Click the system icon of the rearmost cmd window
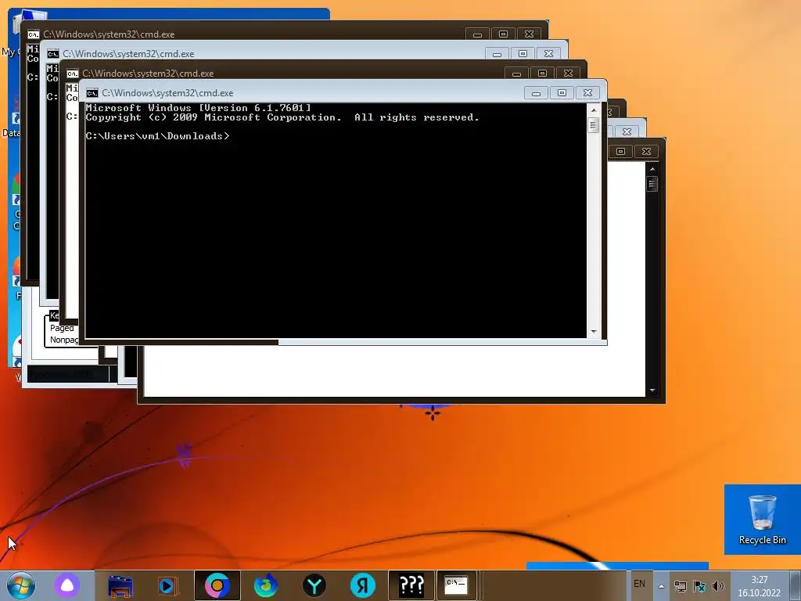Screen dimensions: 801x601 click(33, 34)
